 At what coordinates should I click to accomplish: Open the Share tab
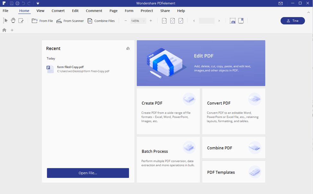click(165, 11)
